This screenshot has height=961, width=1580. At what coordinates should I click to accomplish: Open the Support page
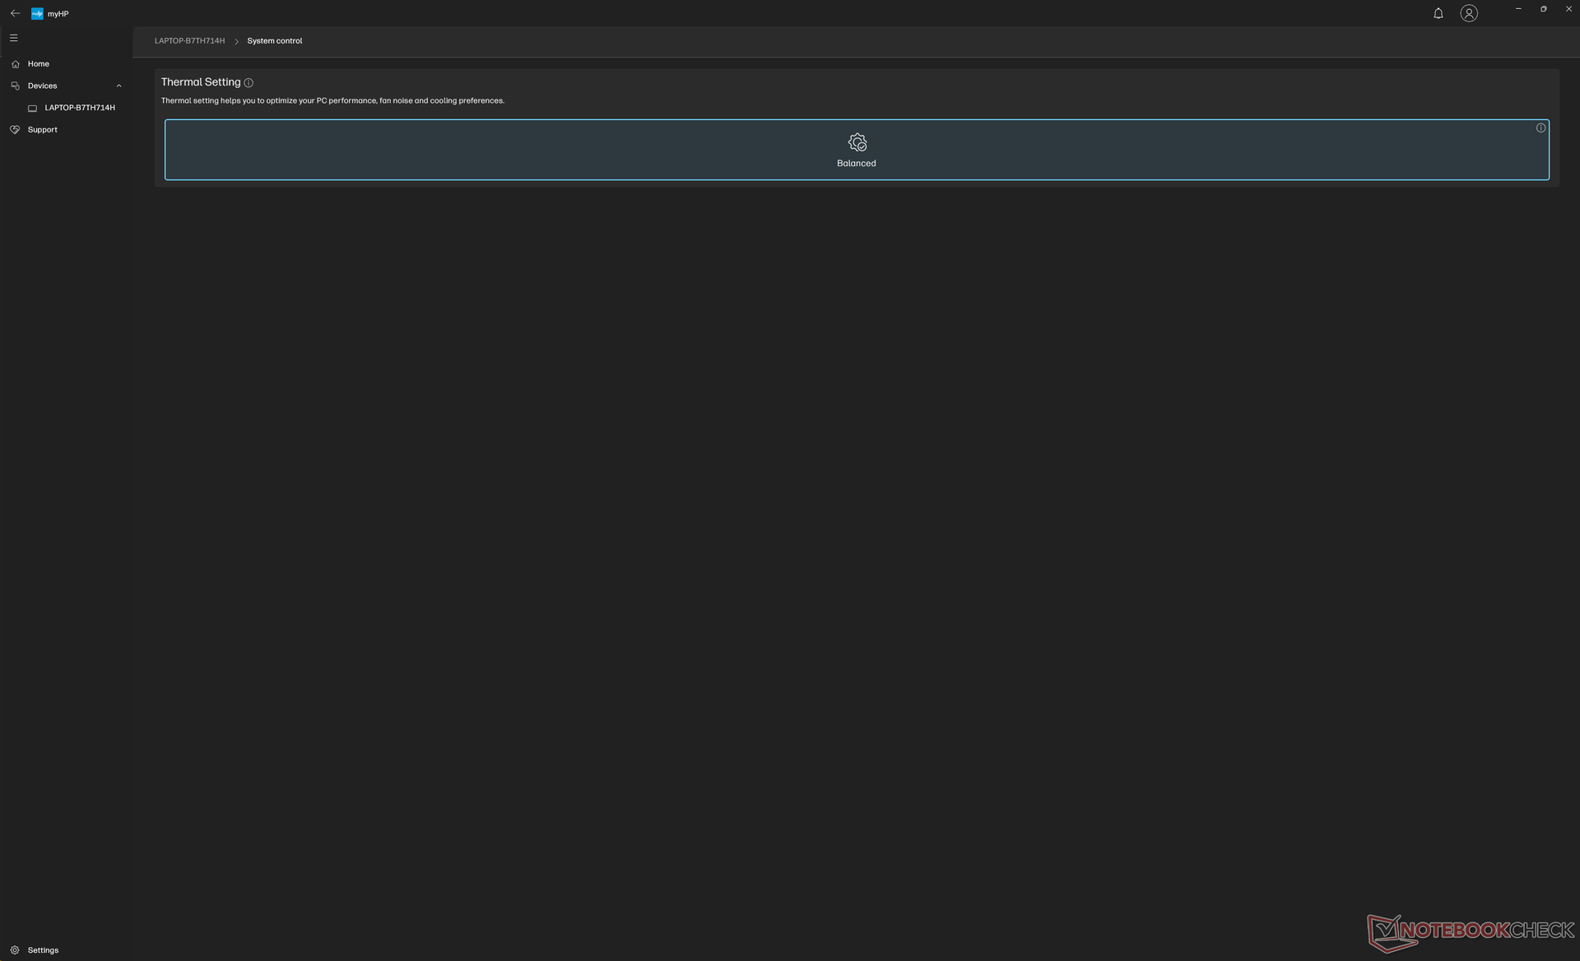42,130
